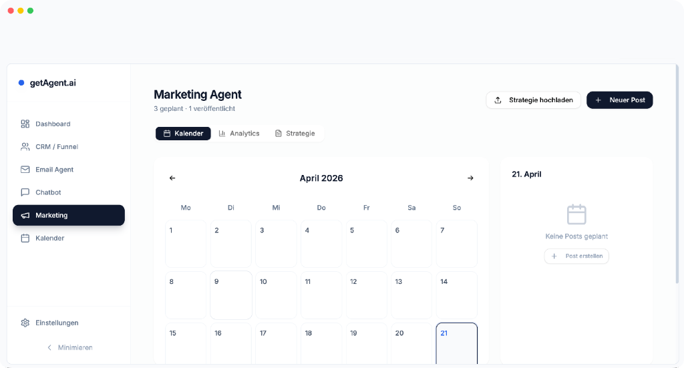This screenshot has height=368, width=684.
Task: Click the Chatbot speech bubble icon
Action: point(25,192)
